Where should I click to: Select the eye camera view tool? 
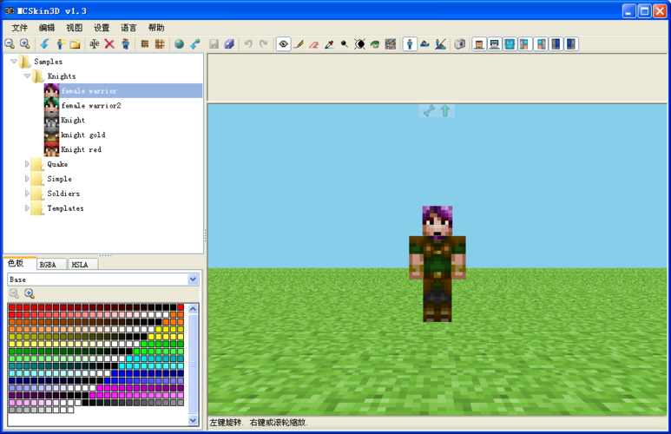point(283,43)
